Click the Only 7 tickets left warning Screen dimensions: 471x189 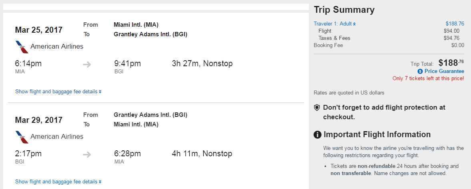(x=428, y=79)
